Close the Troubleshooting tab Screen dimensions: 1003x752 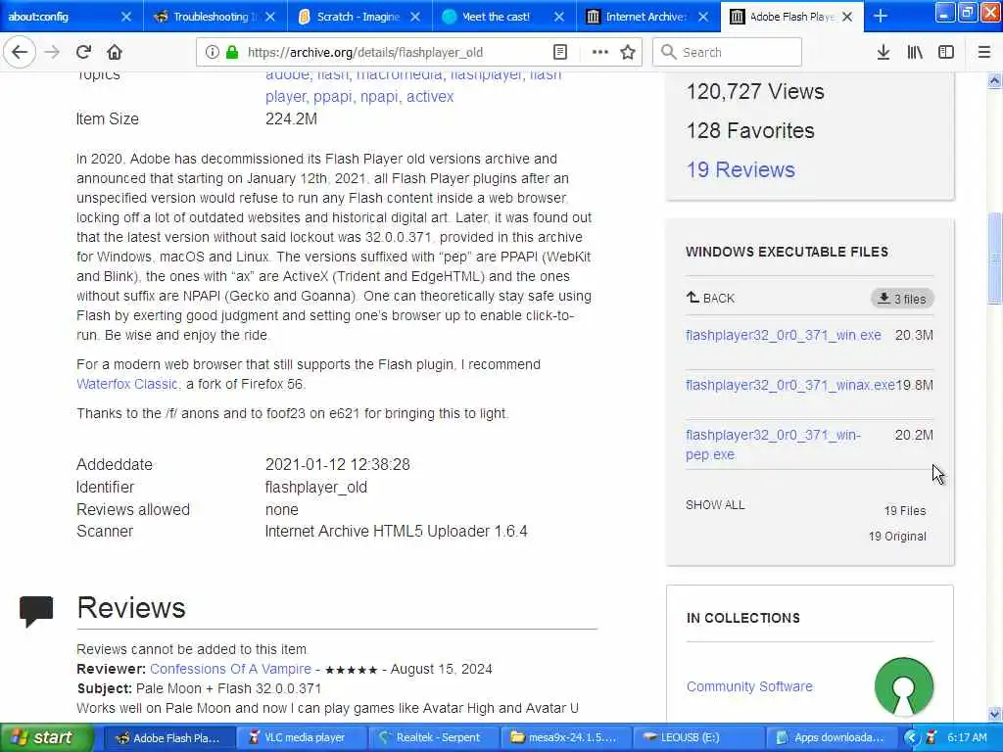tap(270, 17)
